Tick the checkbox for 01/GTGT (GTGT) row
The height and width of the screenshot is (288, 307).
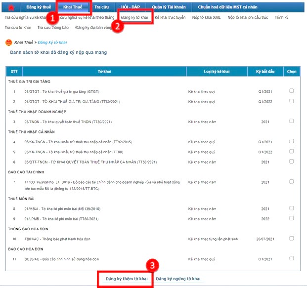[291, 91]
